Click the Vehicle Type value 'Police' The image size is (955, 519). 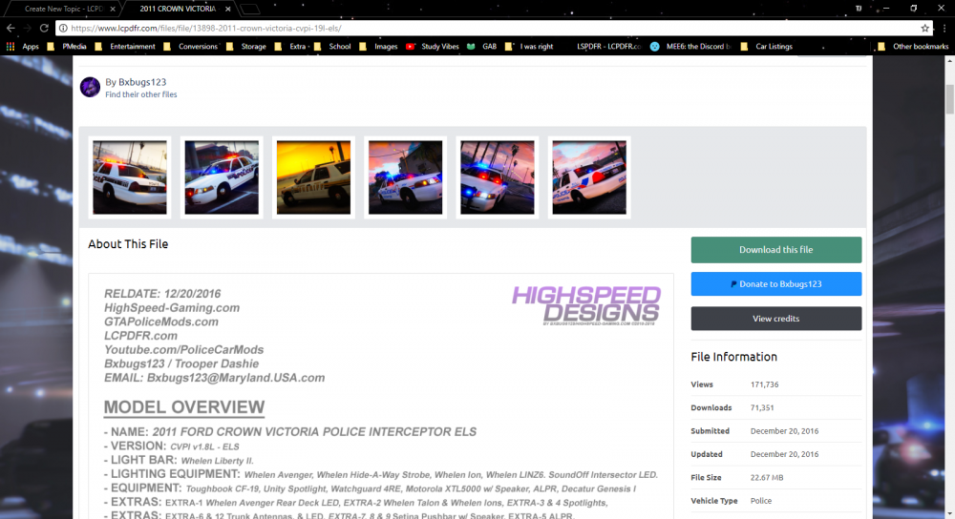coord(761,501)
